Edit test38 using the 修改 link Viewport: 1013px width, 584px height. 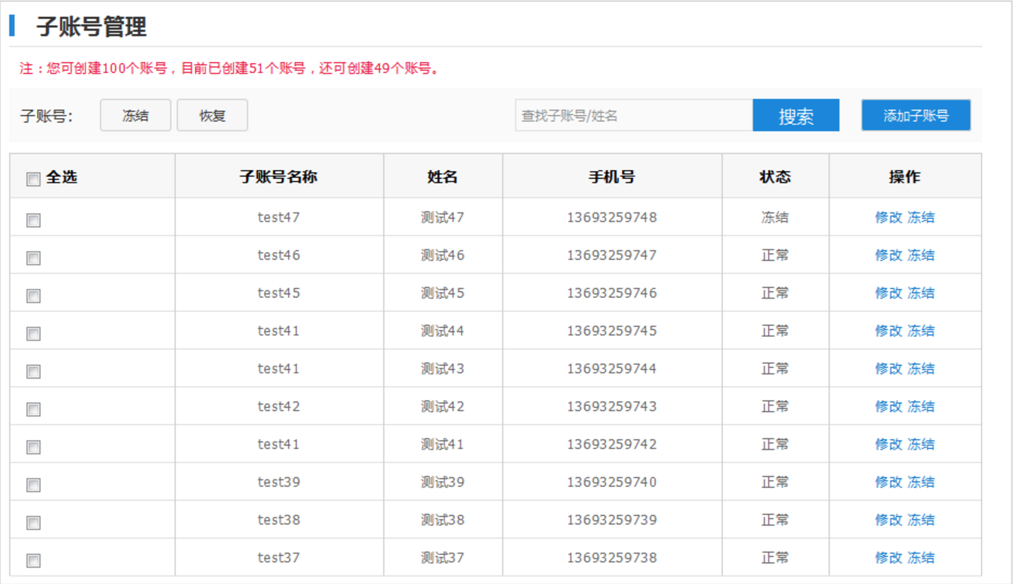coord(888,520)
